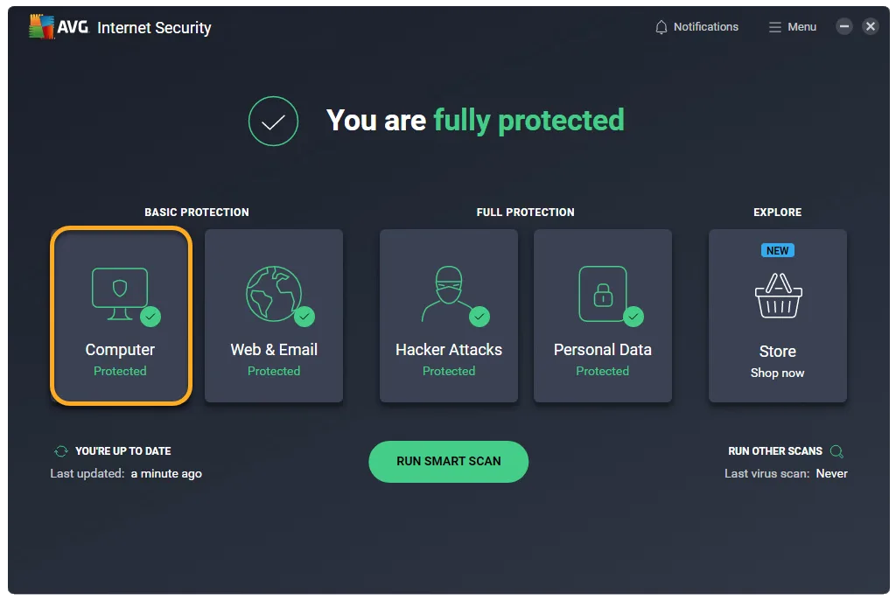Click the Explore heading
This screenshot has height=600, width=896.
tap(778, 213)
